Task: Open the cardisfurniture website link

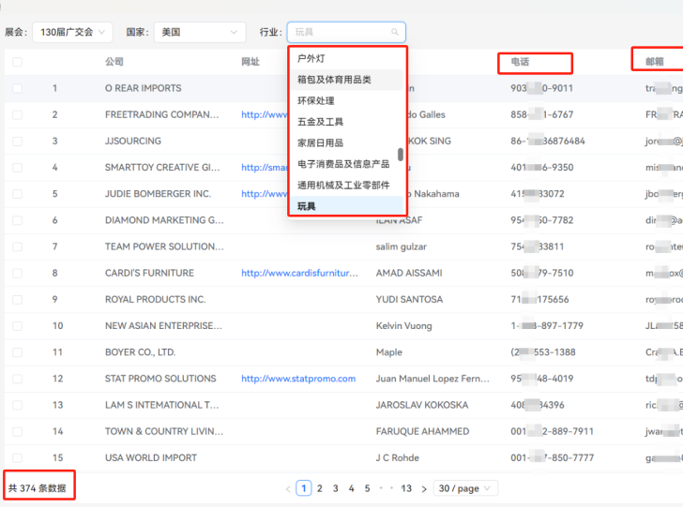Action: point(299,273)
